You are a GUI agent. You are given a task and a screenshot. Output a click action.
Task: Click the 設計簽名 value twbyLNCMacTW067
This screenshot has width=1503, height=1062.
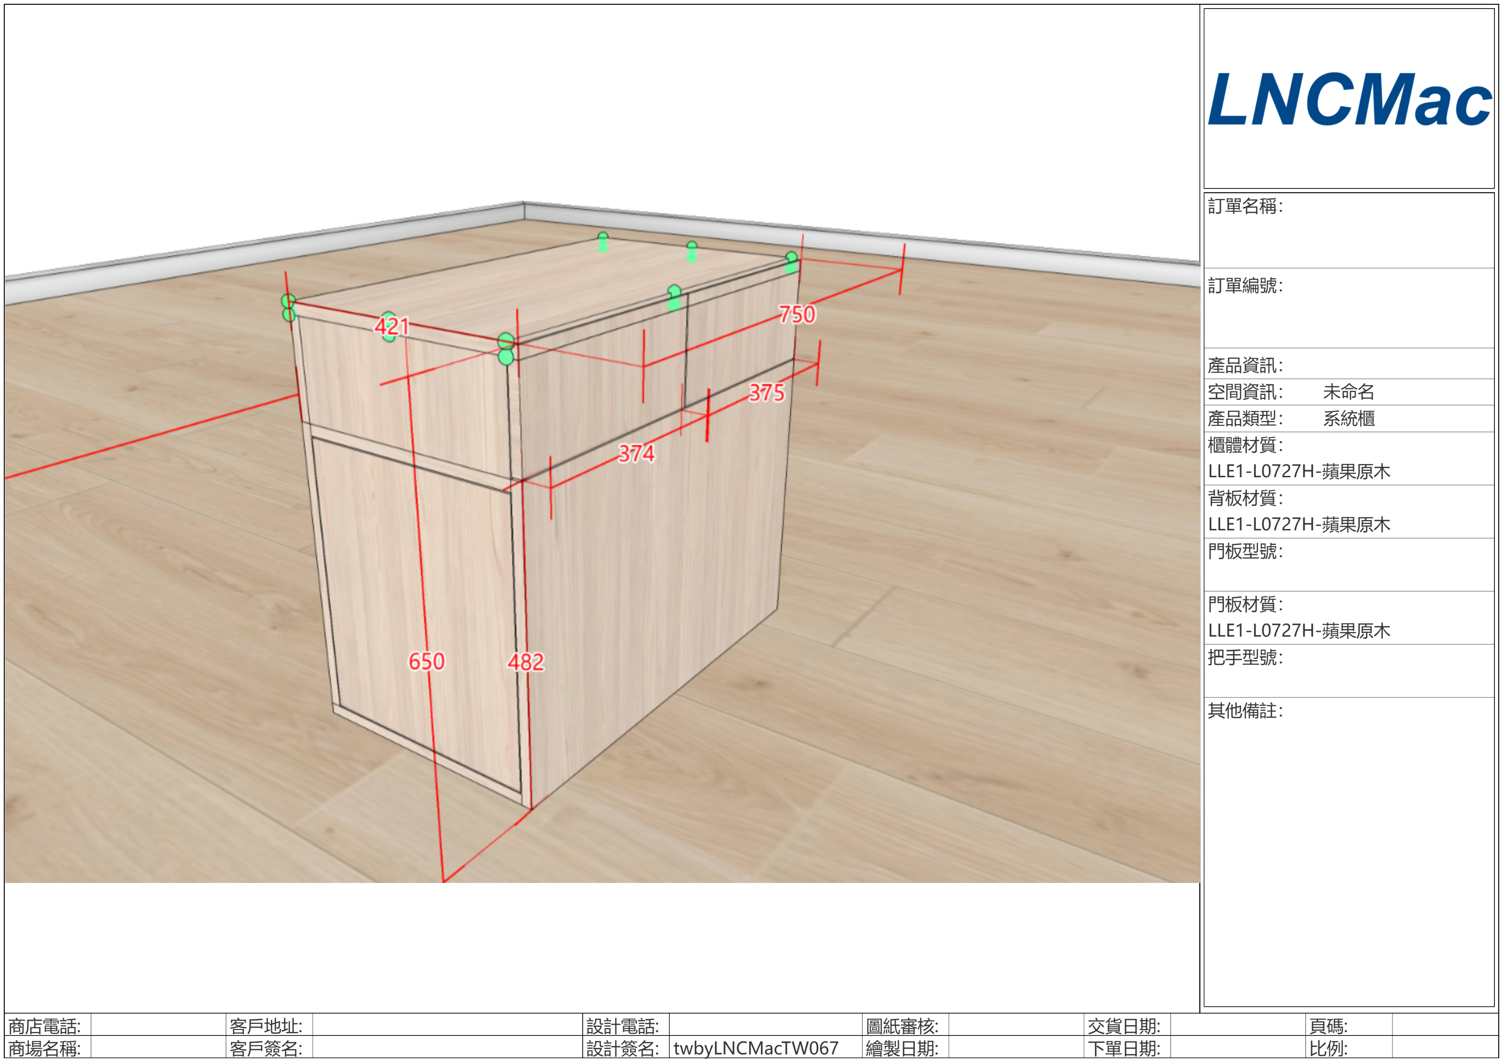(x=755, y=1048)
